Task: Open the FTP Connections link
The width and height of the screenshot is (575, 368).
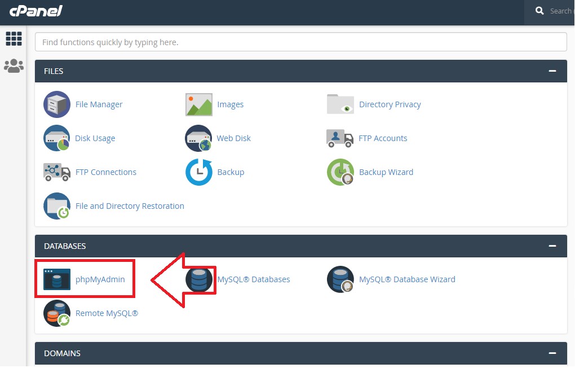Action: (106, 172)
